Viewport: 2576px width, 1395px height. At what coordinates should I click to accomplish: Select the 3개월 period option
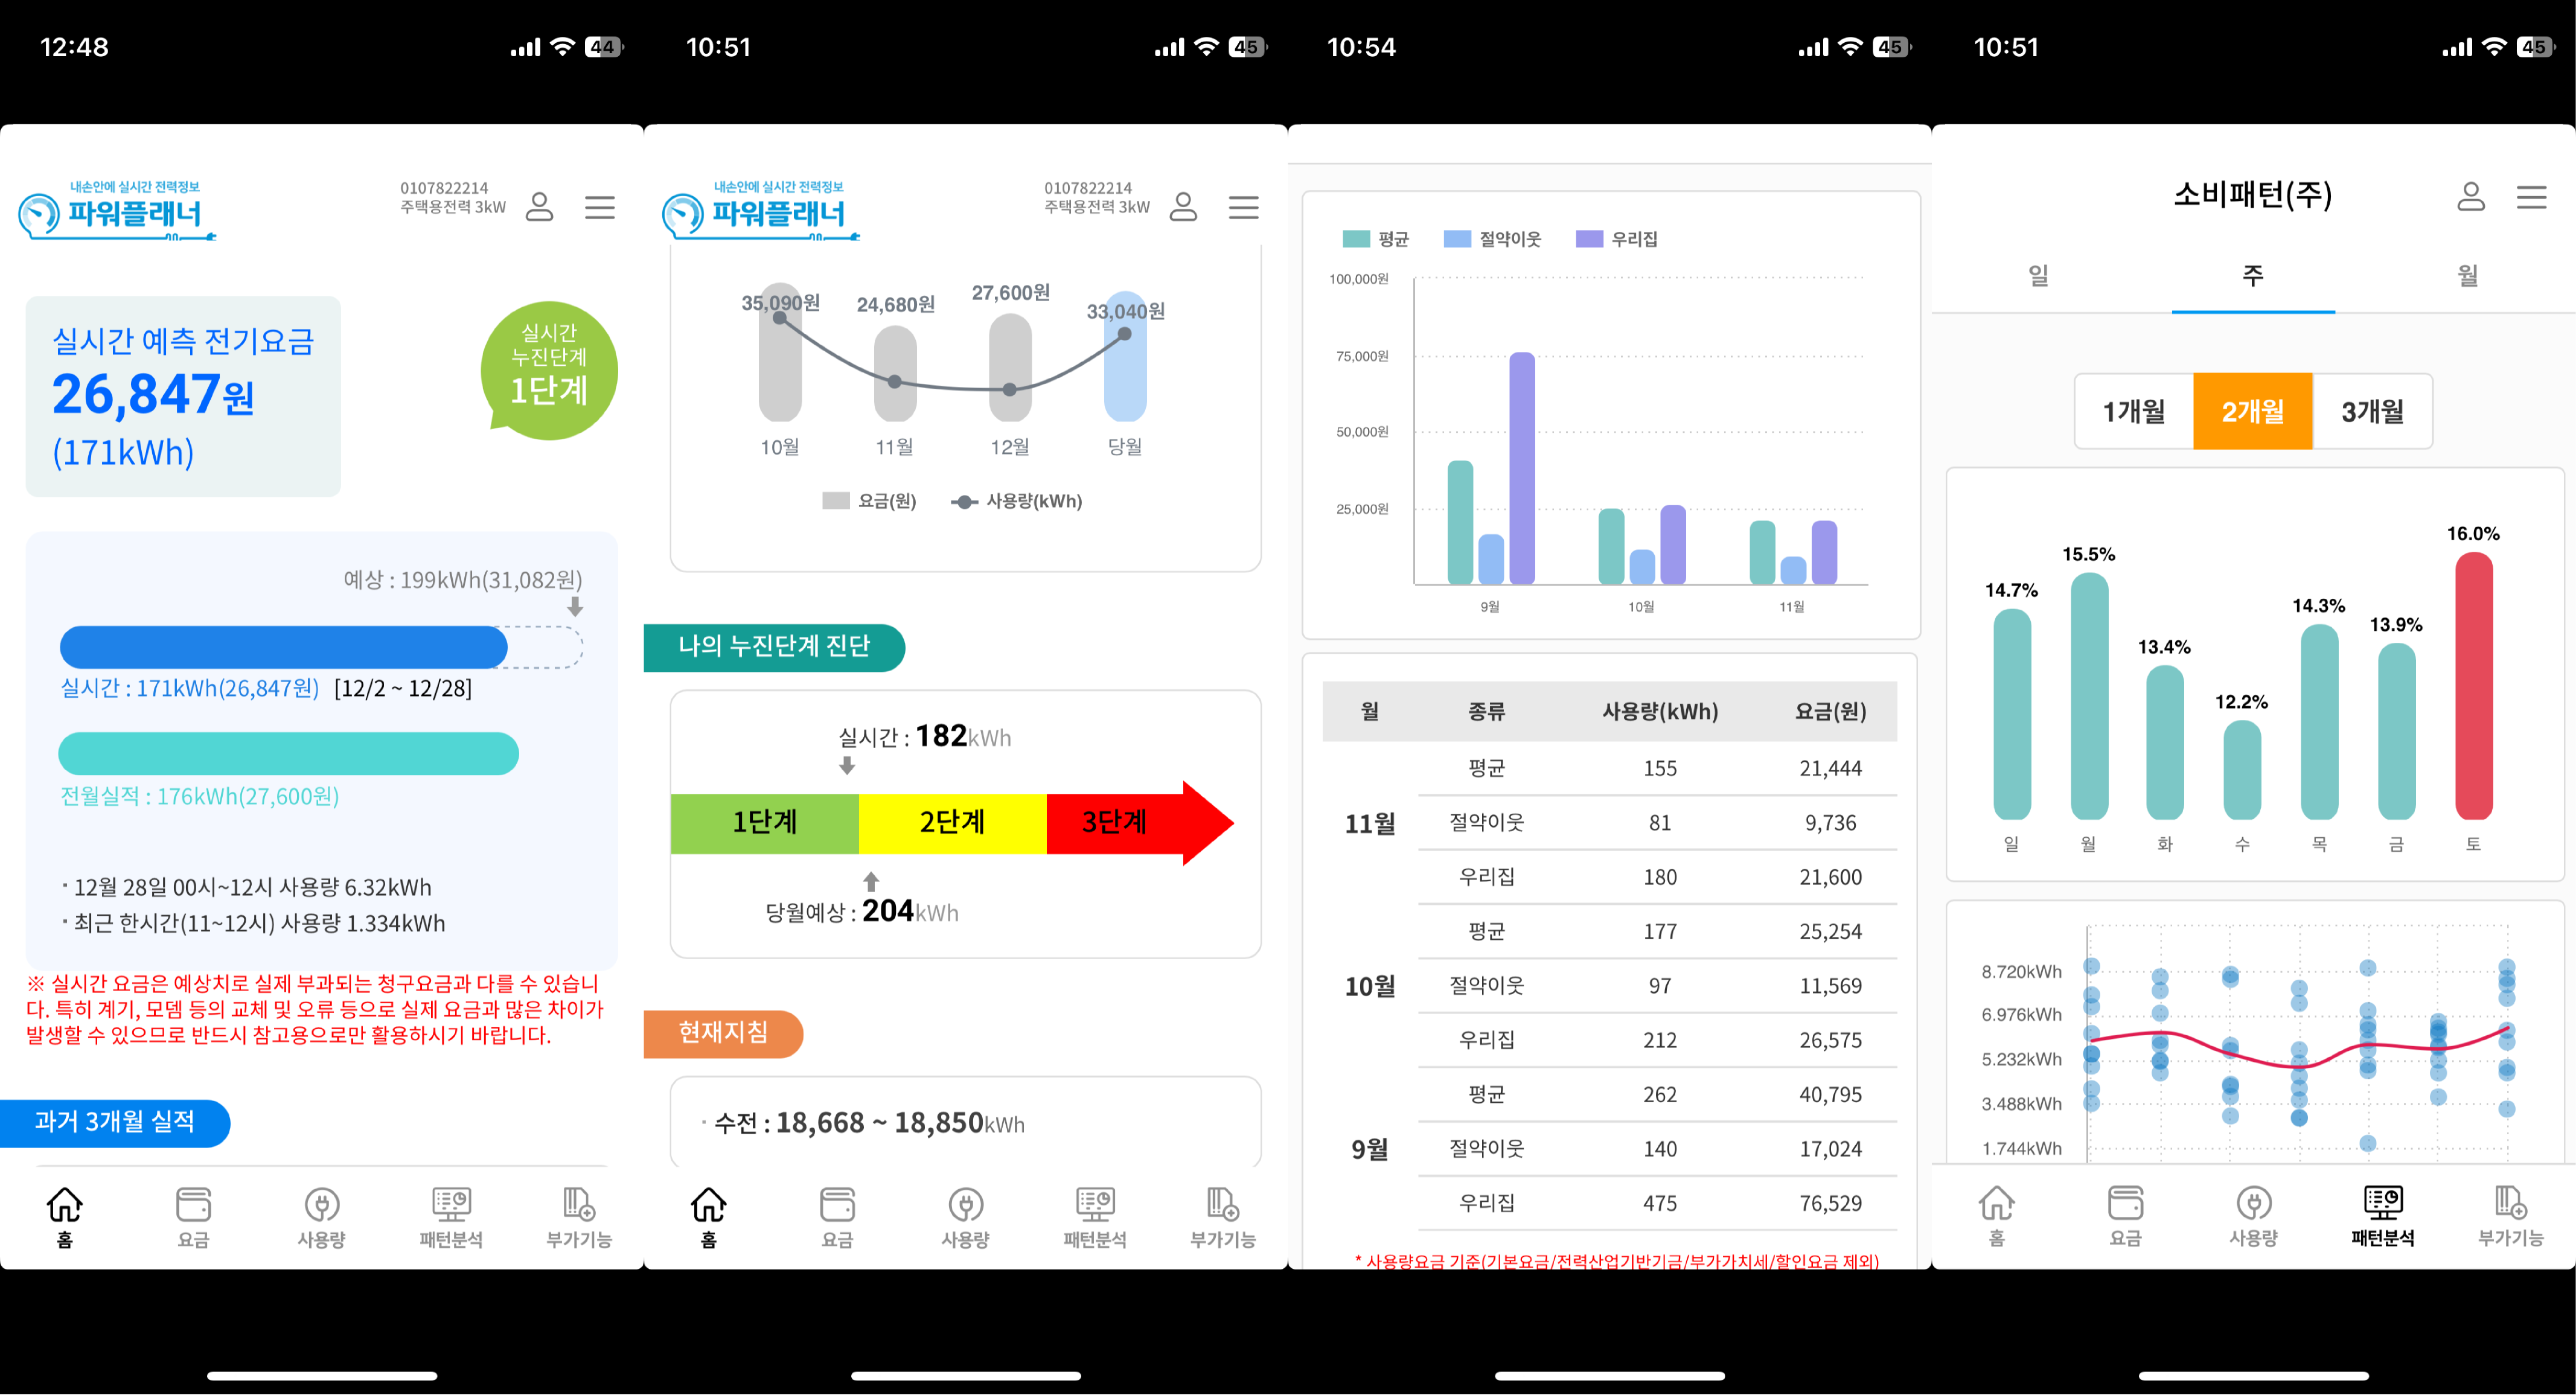point(2372,411)
